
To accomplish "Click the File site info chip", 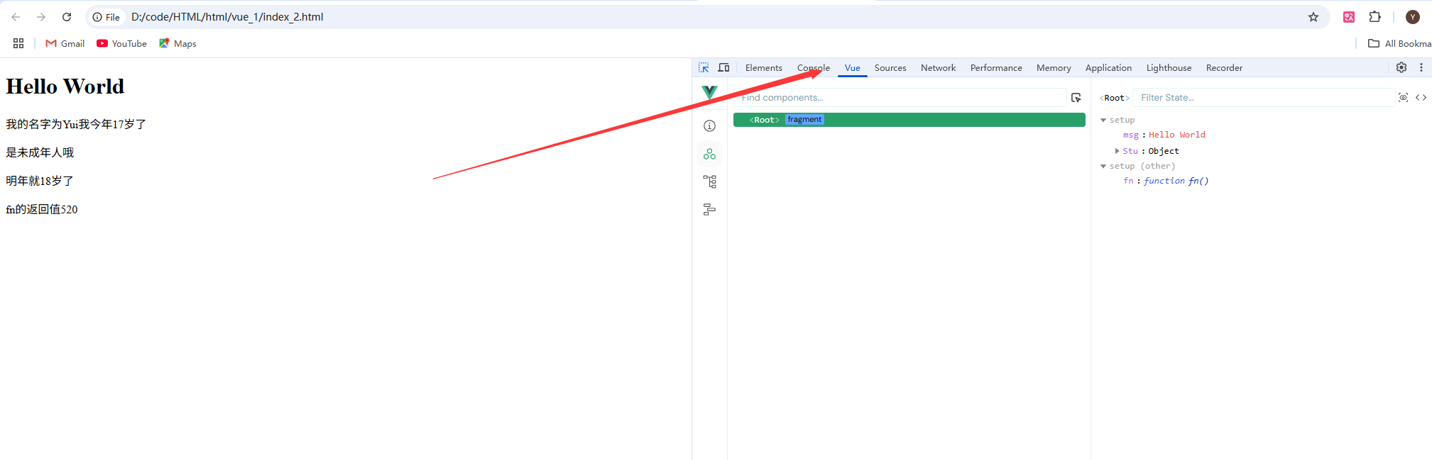I will click(x=106, y=17).
